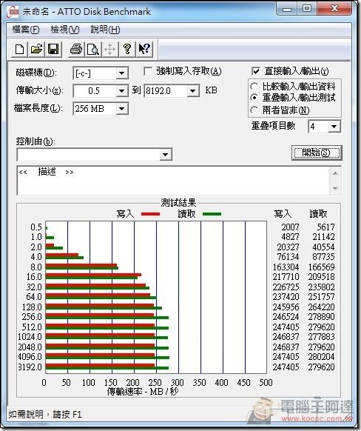Open the 說明(H) menu
Viewport: 361px width, 431px height.
tap(105, 30)
